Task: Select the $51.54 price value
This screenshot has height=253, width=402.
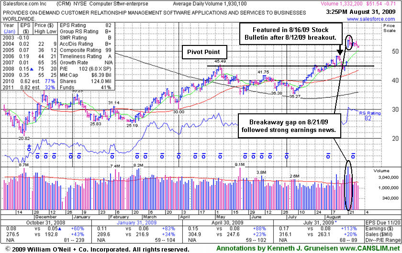Action: pyautogui.click(x=374, y=4)
